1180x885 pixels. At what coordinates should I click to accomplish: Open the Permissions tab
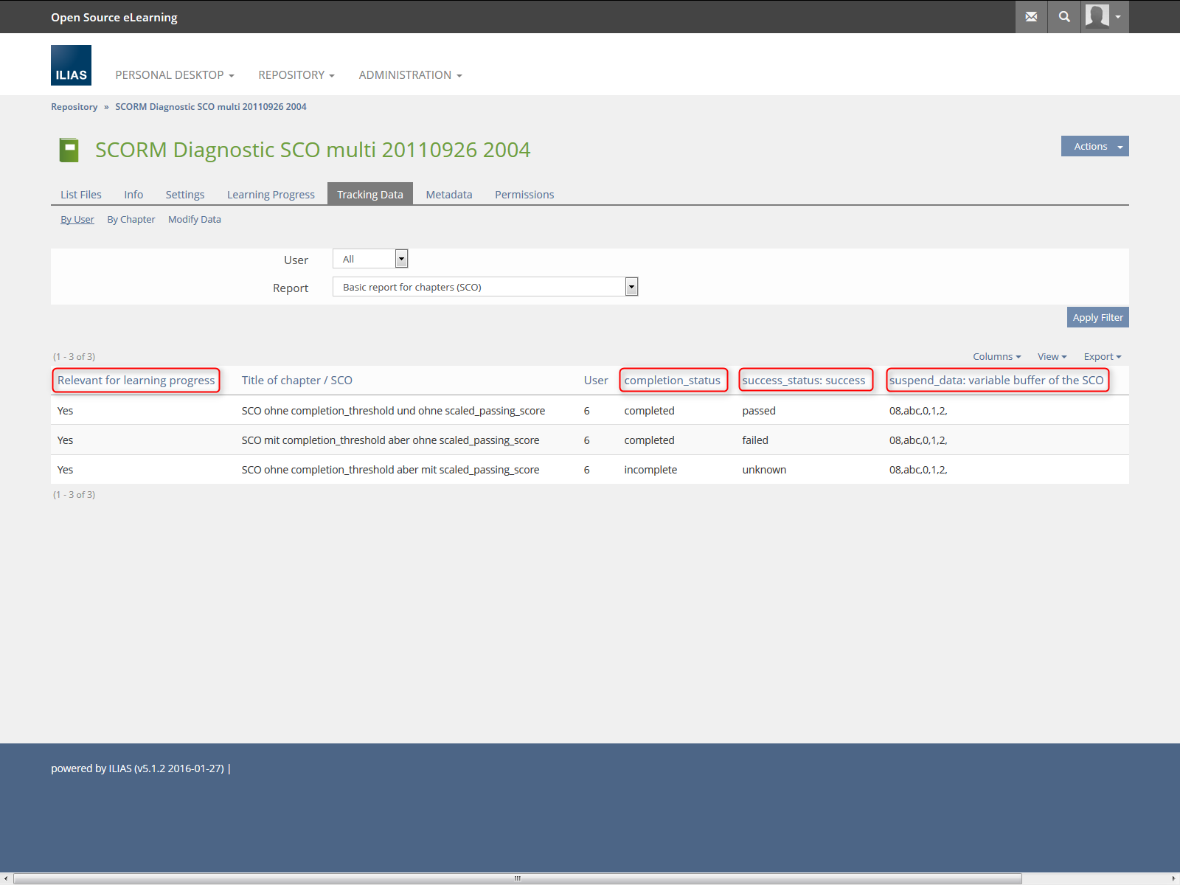coord(524,195)
